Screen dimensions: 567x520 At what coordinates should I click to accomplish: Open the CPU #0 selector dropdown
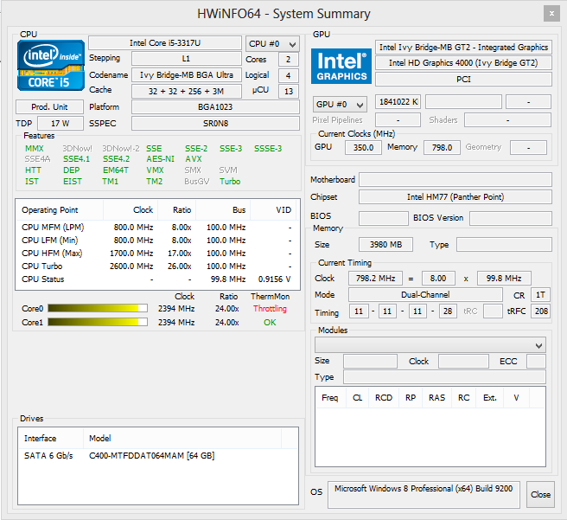coord(272,44)
